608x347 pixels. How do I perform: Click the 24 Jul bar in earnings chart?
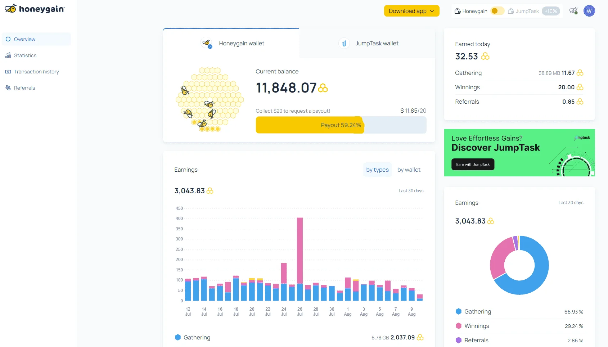(284, 282)
